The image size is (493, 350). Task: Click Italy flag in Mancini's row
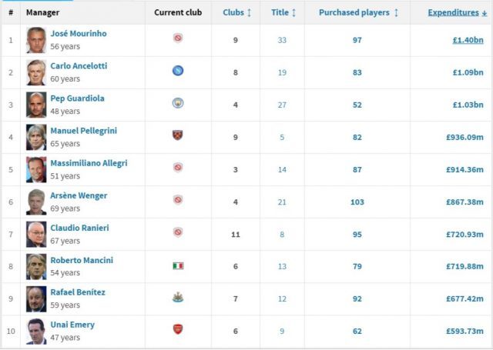point(178,266)
